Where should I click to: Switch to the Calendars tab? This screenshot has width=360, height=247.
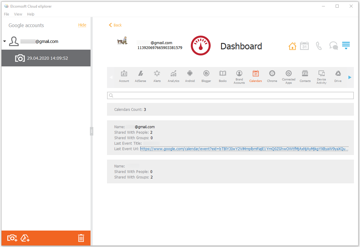[x=255, y=77]
